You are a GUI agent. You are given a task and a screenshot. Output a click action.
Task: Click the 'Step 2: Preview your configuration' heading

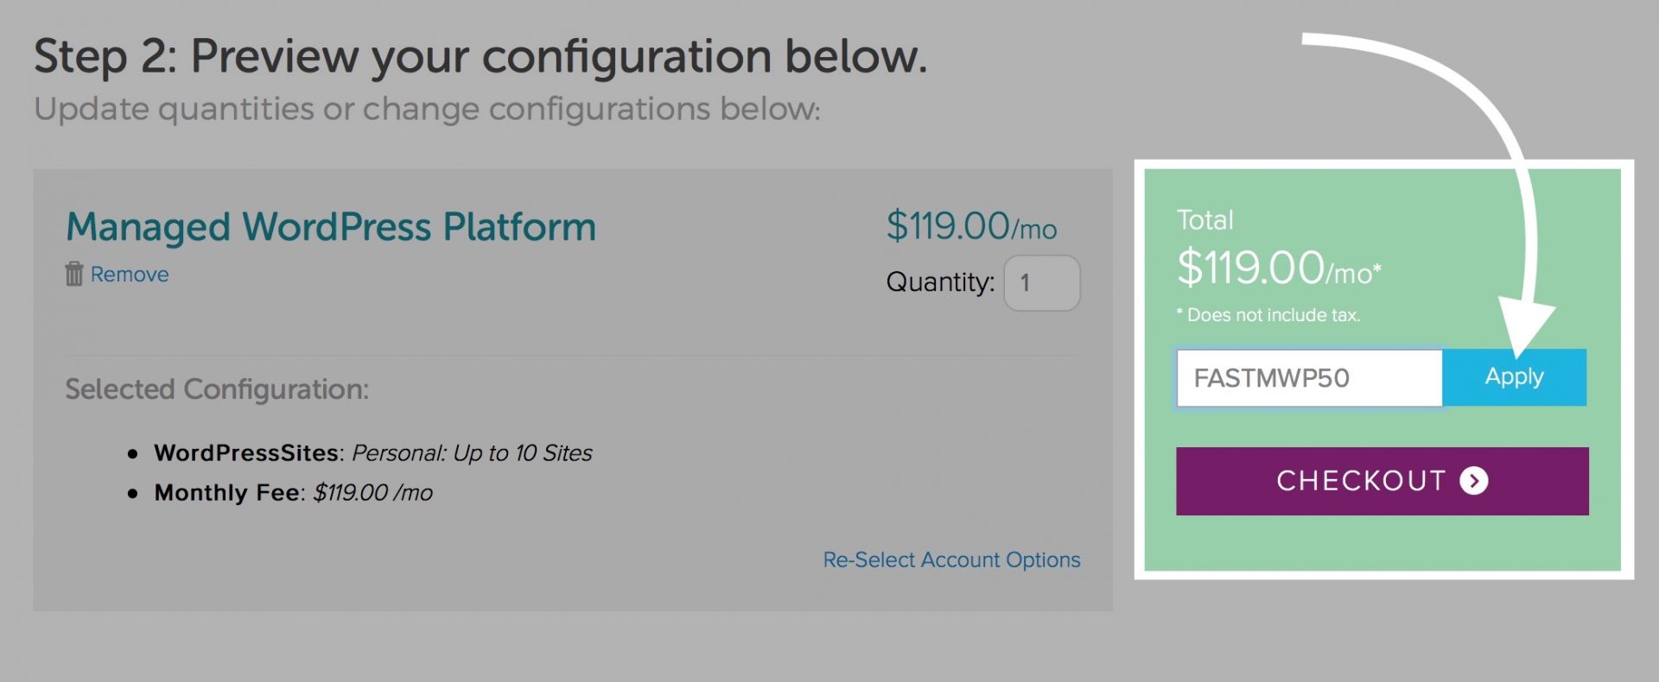(x=480, y=57)
